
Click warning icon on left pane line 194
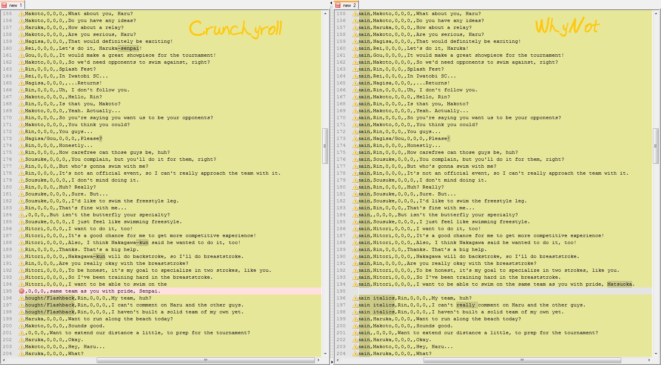tap(22, 284)
